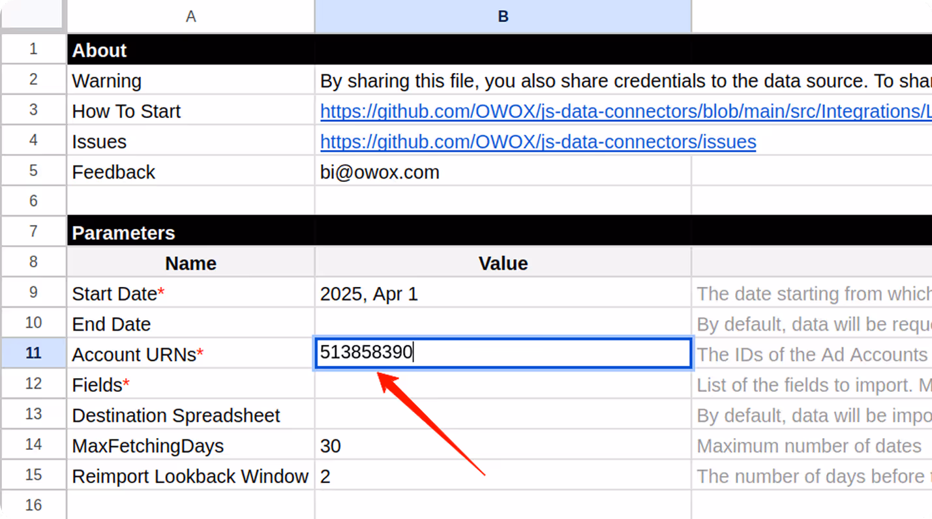This screenshot has height=519, width=932.
Task: Select the Reimport Lookback Window value cell
Action: [502, 476]
